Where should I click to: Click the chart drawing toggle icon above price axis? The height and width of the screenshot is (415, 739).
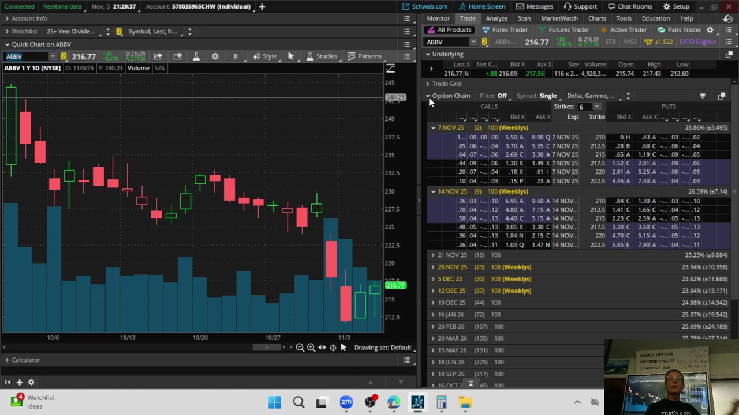tap(391, 69)
